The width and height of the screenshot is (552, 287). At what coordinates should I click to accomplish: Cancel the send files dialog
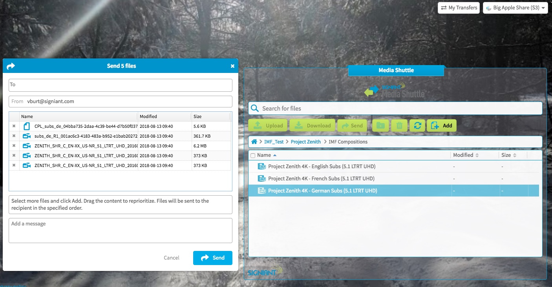(x=171, y=258)
